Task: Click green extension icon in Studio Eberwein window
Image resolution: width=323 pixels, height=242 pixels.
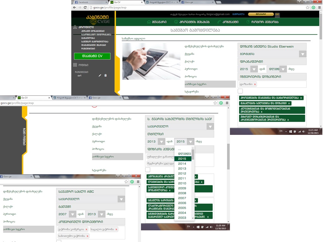Action: pos(314,8)
